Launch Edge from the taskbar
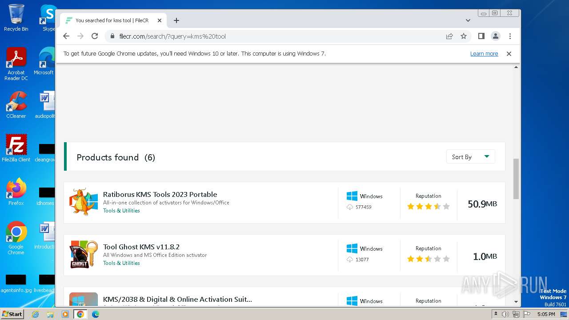This screenshot has height=320, width=569. tap(96, 314)
